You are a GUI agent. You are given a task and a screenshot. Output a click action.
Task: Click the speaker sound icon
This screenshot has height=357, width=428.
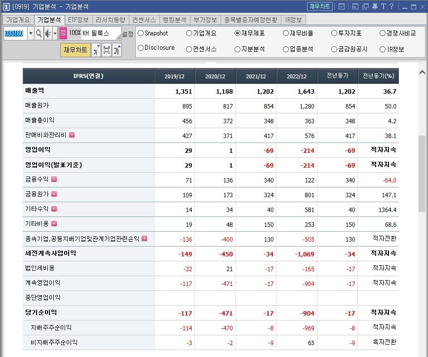[48, 33]
